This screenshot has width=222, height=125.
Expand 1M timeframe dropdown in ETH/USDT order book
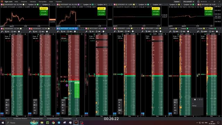click(156, 32)
